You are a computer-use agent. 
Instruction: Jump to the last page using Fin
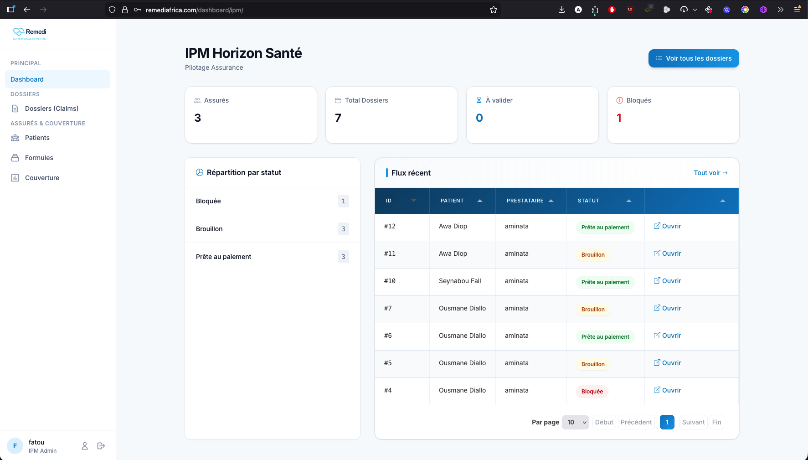click(x=716, y=422)
